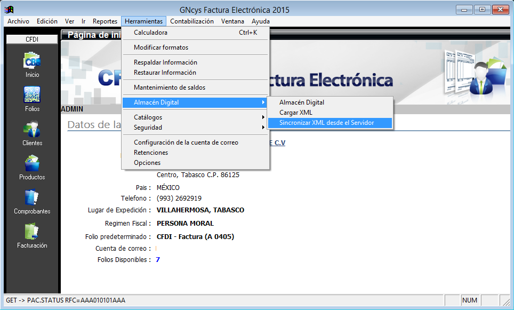Open the Facturación sidebar icon
514x310 pixels.
coord(32,236)
